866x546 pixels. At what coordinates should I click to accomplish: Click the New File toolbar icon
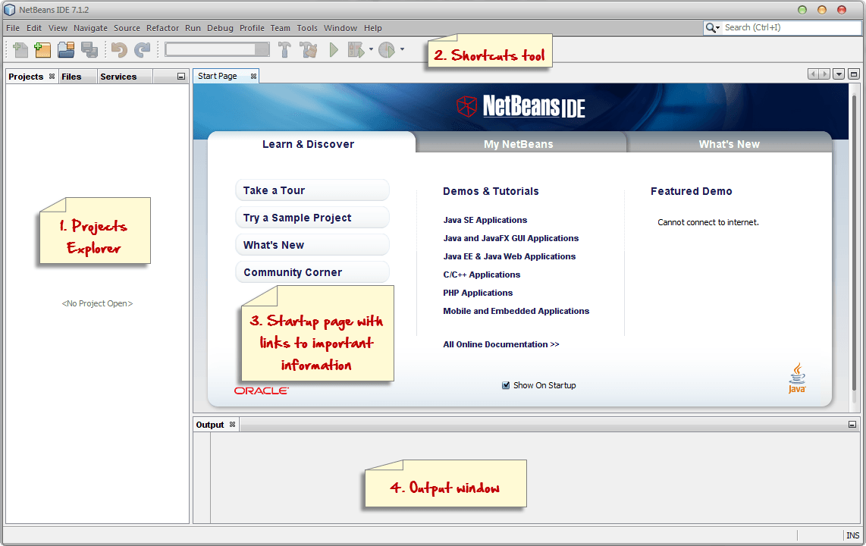coord(20,50)
